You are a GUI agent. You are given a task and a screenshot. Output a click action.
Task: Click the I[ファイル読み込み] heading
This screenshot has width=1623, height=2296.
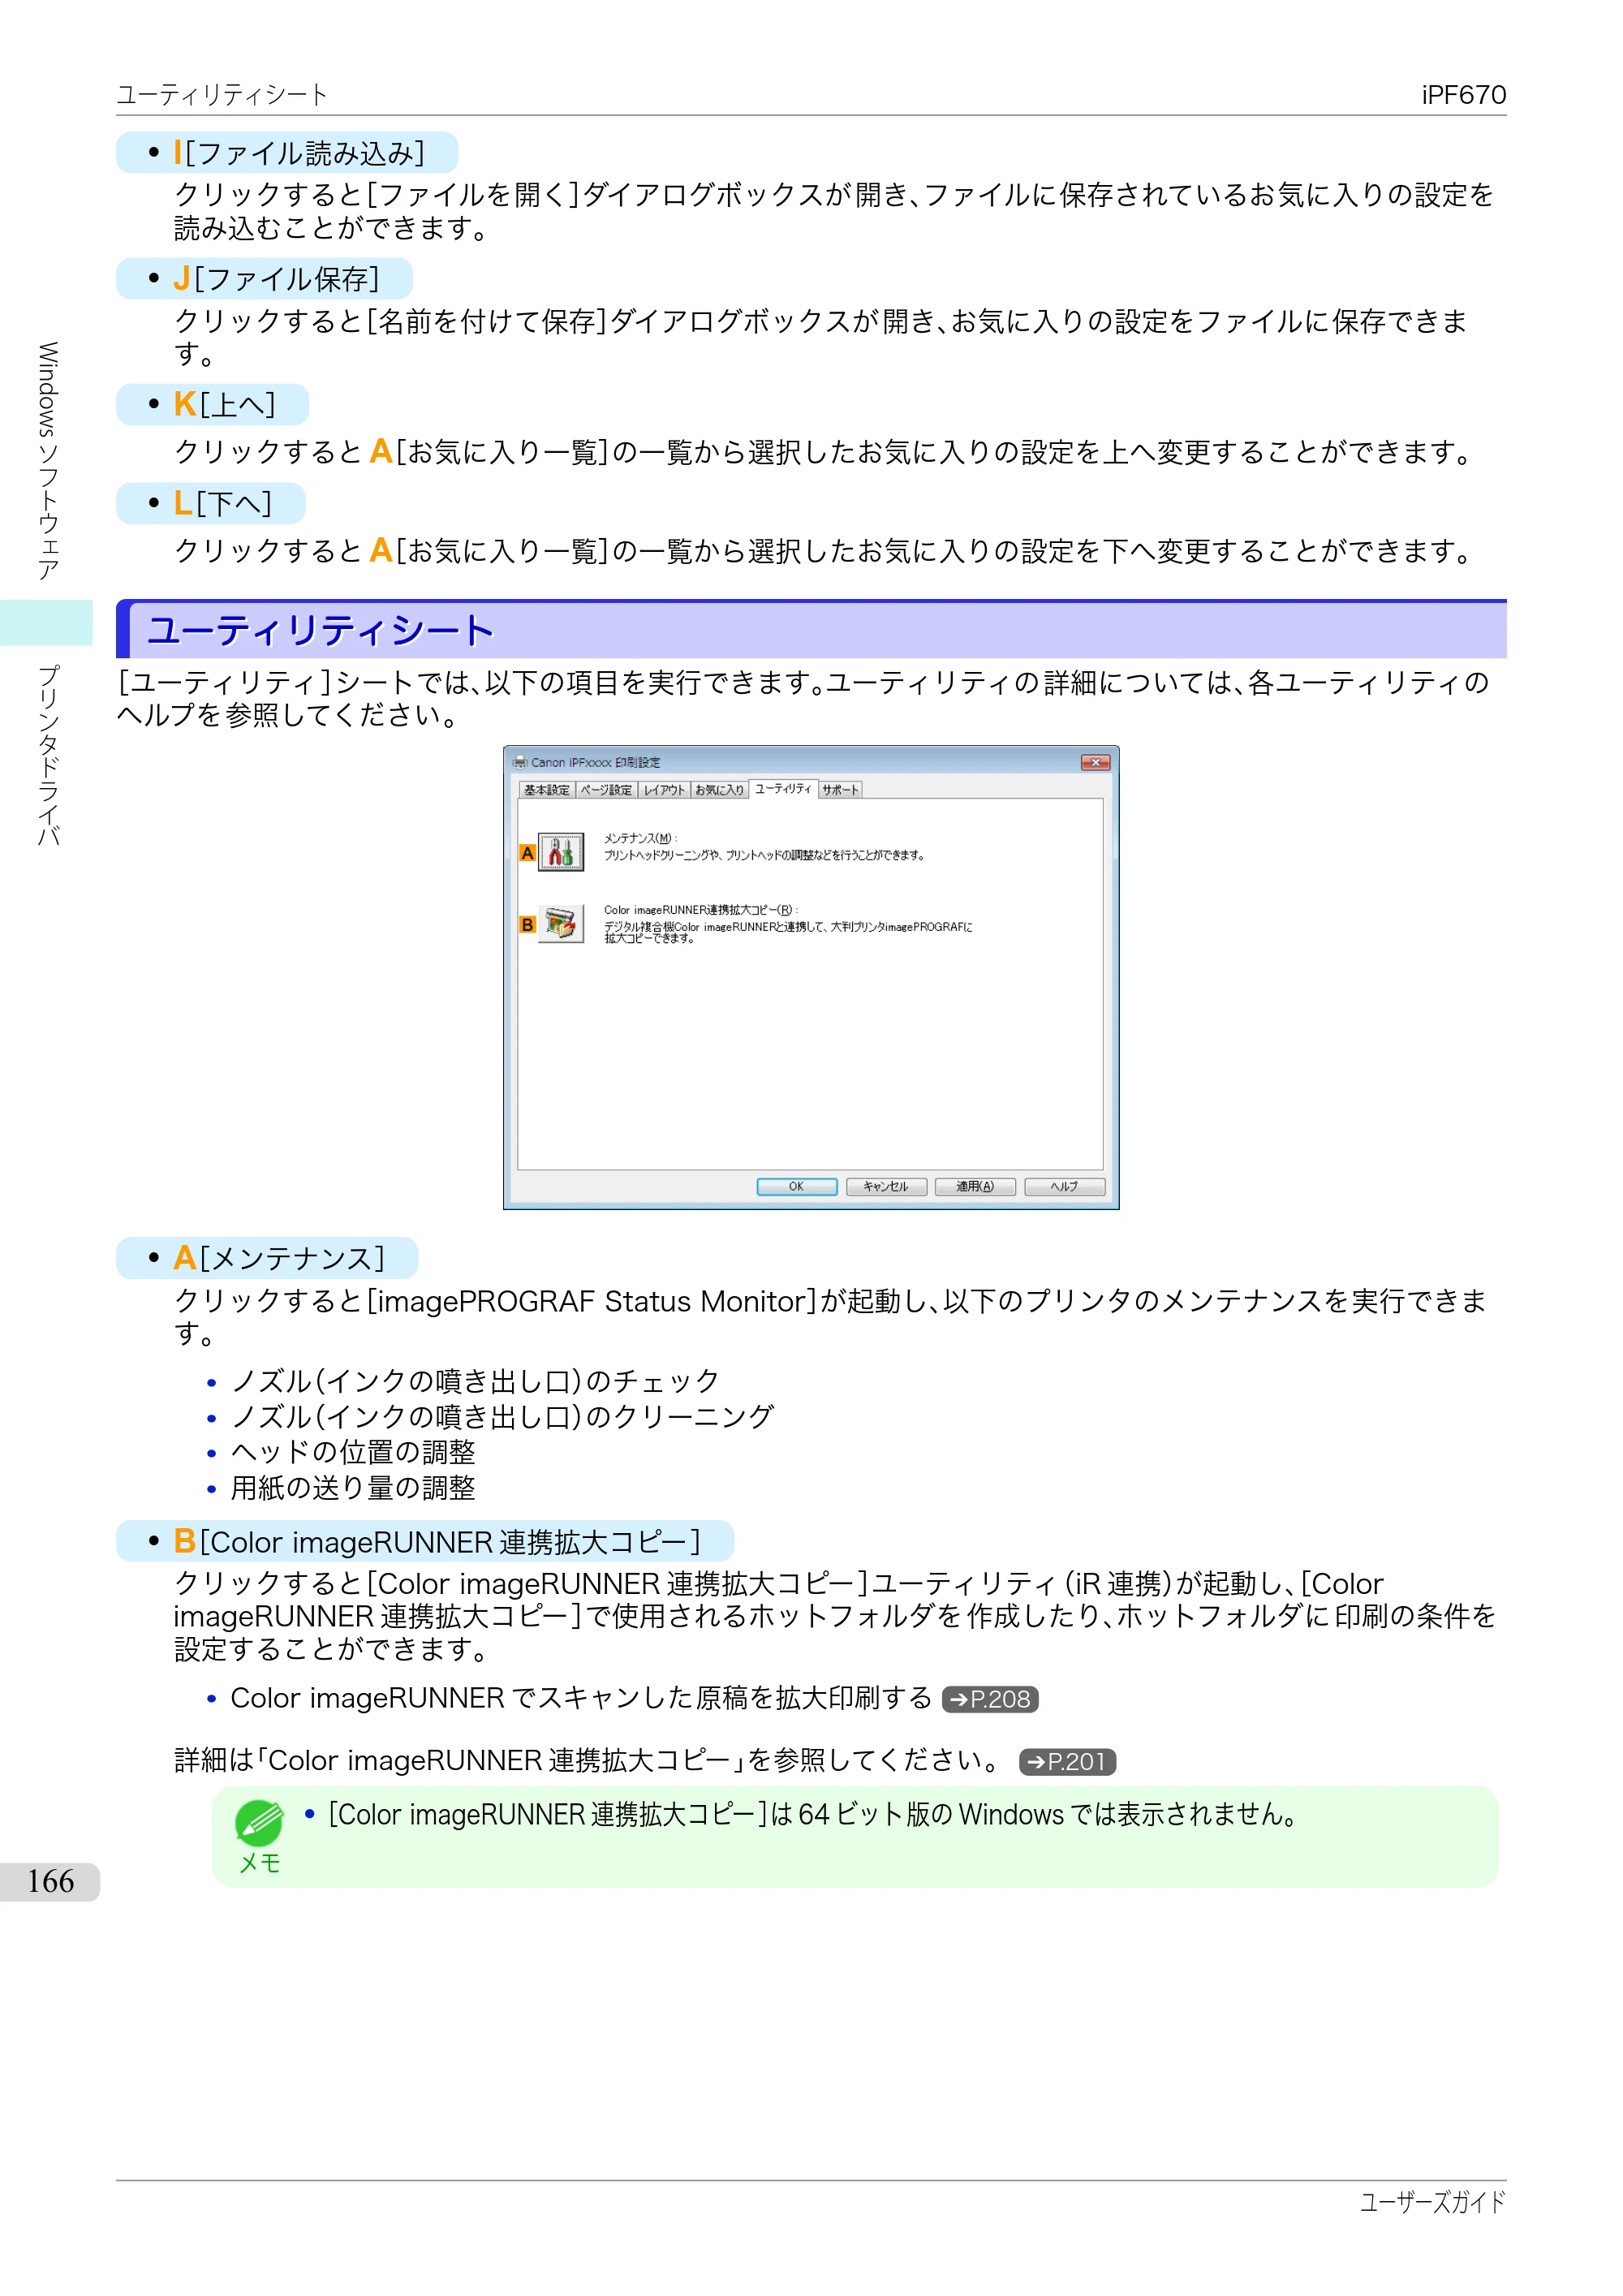(299, 153)
